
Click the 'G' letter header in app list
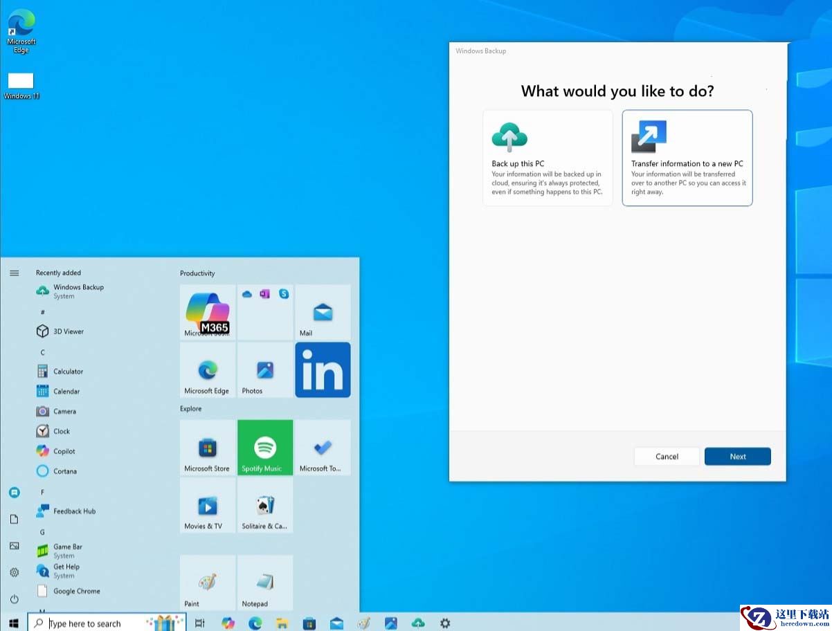tap(42, 532)
